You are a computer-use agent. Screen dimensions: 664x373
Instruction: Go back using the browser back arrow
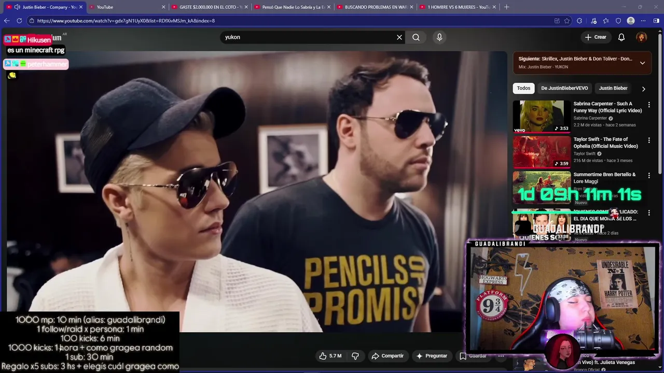(7, 21)
